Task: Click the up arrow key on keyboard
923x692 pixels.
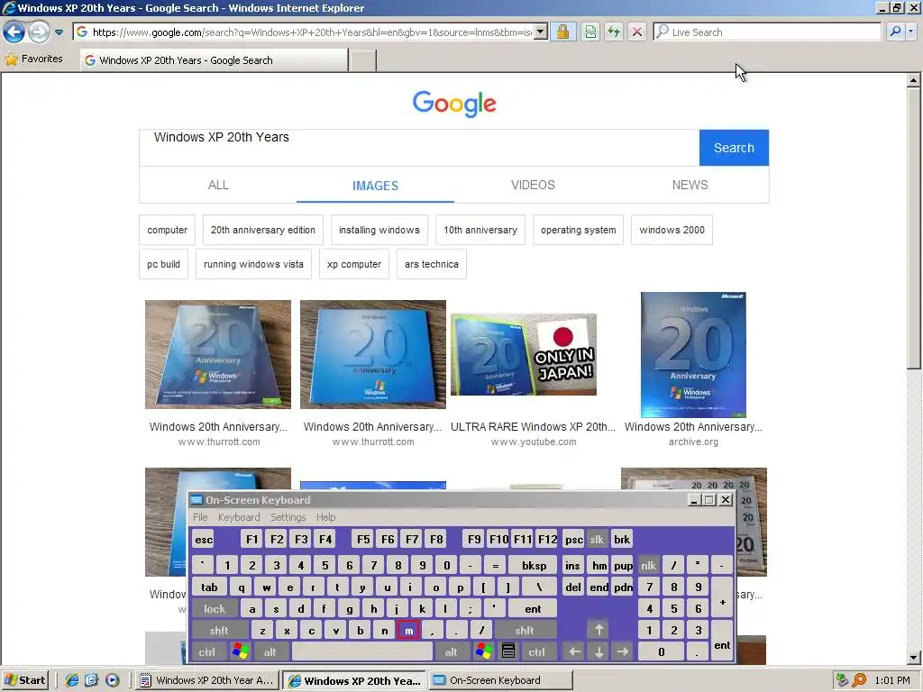Action: click(599, 630)
